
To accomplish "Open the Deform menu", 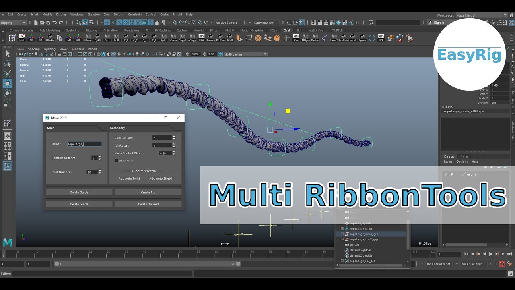I will (x=119, y=14).
